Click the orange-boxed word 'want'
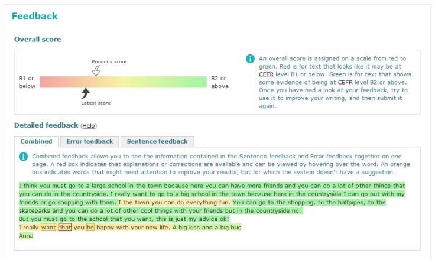Image resolution: width=435 pixels, height=260 pixels. tap(48, 227)
